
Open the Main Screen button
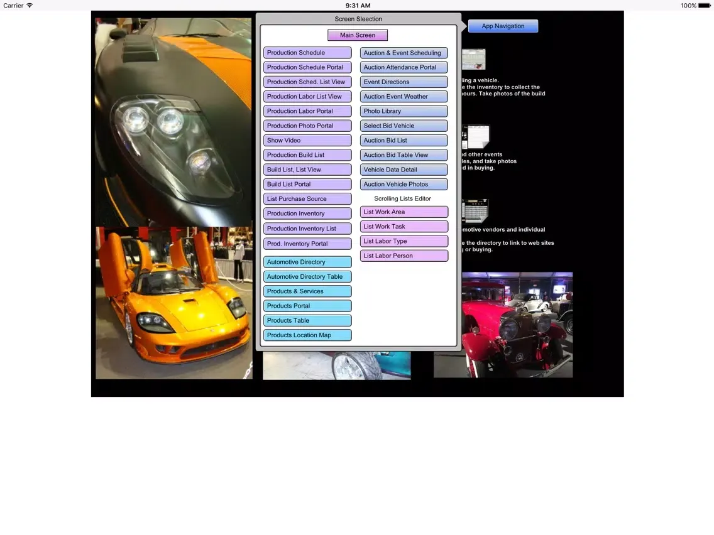click(x=358, y=35)
